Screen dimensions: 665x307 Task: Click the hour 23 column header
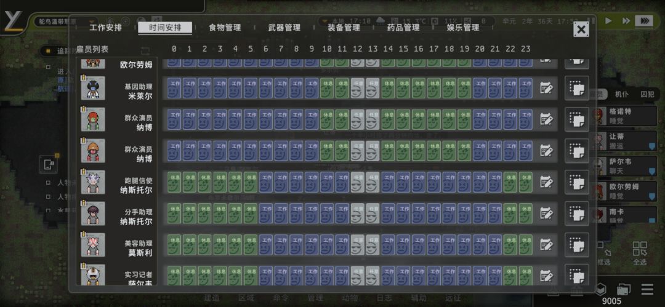(x=525, y=49)
